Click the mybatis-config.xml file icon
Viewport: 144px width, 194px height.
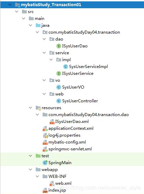pos(45,142)
